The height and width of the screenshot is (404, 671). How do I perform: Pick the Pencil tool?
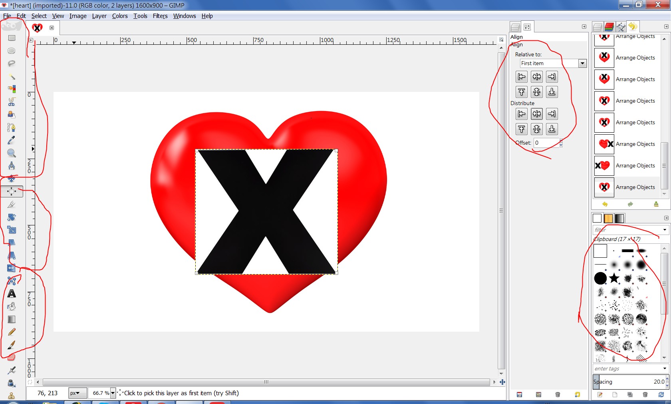point(12,332)
